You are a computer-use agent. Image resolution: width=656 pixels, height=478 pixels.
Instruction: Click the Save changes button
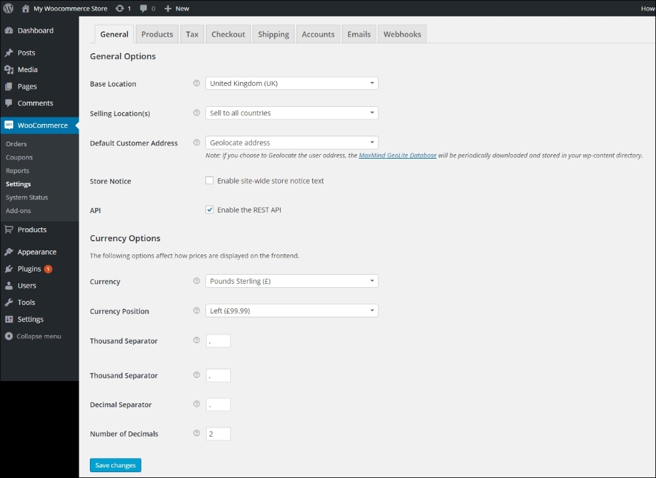(x=115, y=465)
